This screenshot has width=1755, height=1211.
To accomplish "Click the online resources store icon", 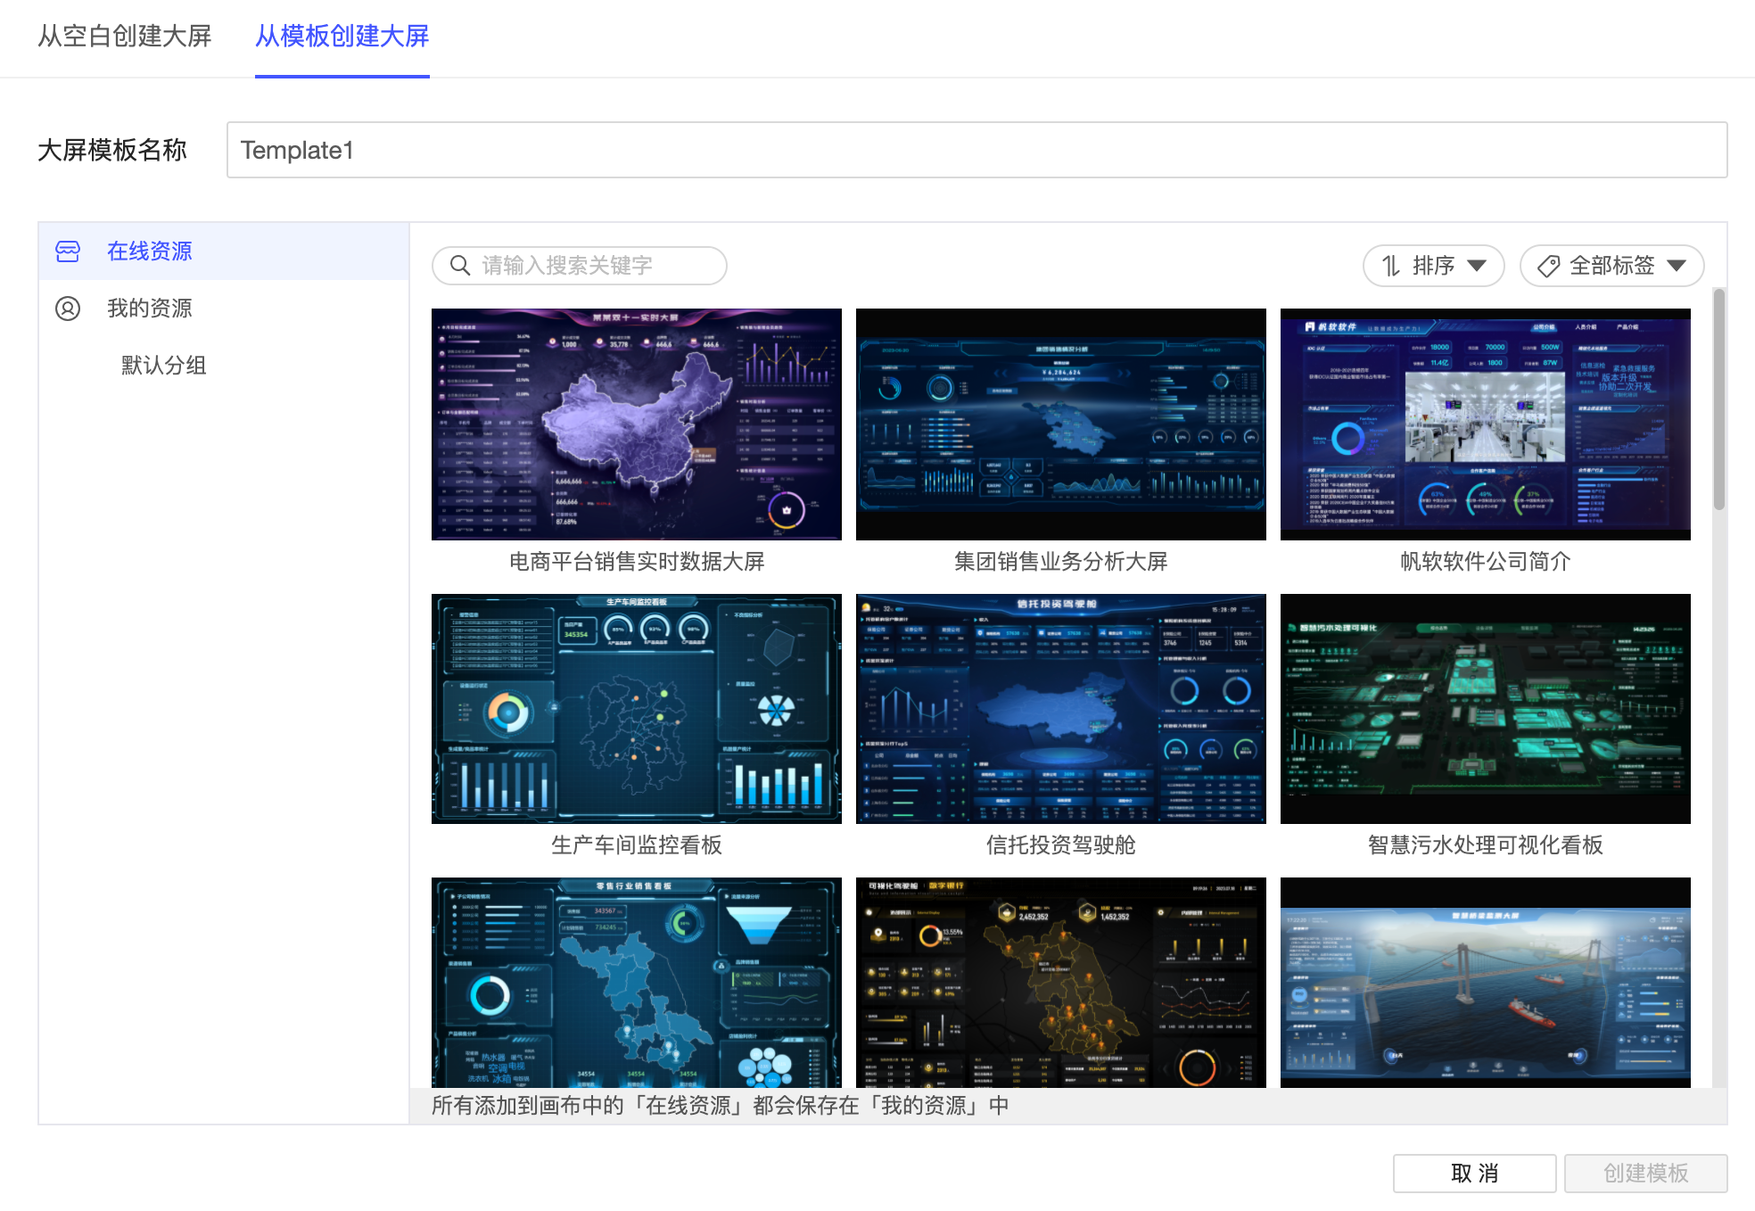I will [x=68, y=251].
